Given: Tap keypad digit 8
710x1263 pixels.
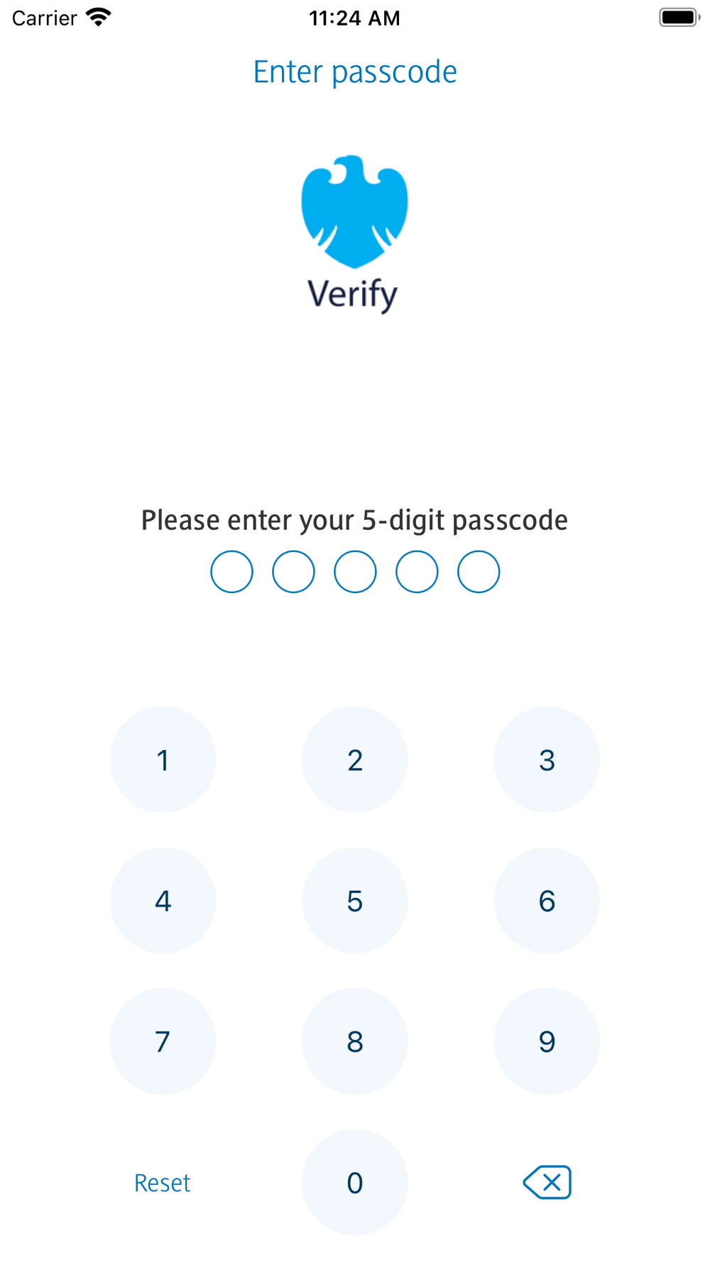Looking at the screenshot, I should pyautogui.click(x=355, y=1041).
